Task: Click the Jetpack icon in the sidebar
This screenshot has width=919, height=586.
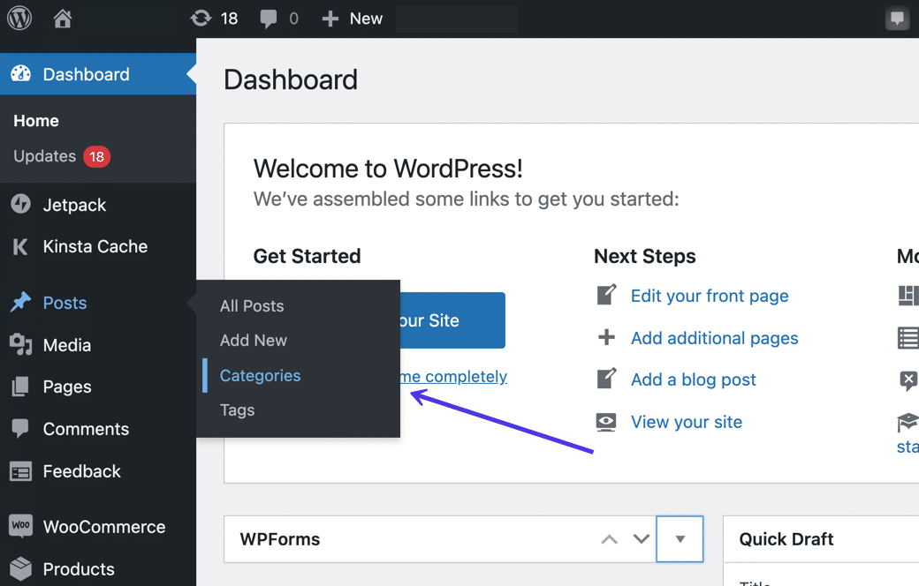Action: point(19,205)
